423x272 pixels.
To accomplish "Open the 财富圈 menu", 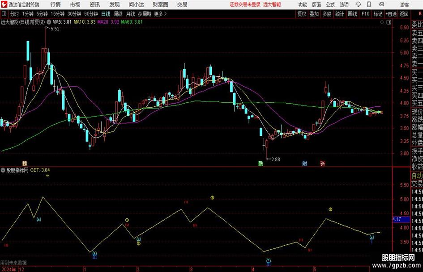I will coord(161,4).
